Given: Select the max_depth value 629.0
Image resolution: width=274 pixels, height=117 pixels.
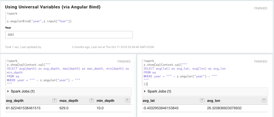Looking at the screenshot, I should 64,108.
